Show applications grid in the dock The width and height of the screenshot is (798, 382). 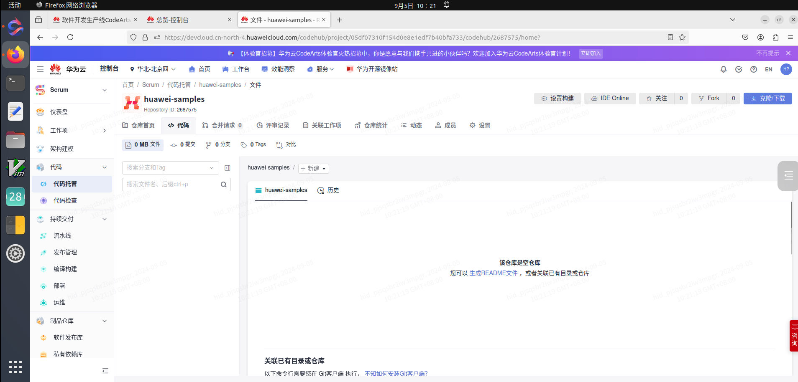15,367
